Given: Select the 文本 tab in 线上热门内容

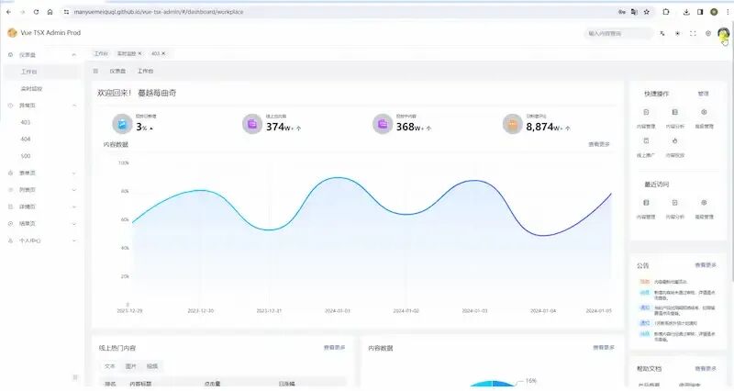Looking at the screenshot, I should tap(109, 366).
